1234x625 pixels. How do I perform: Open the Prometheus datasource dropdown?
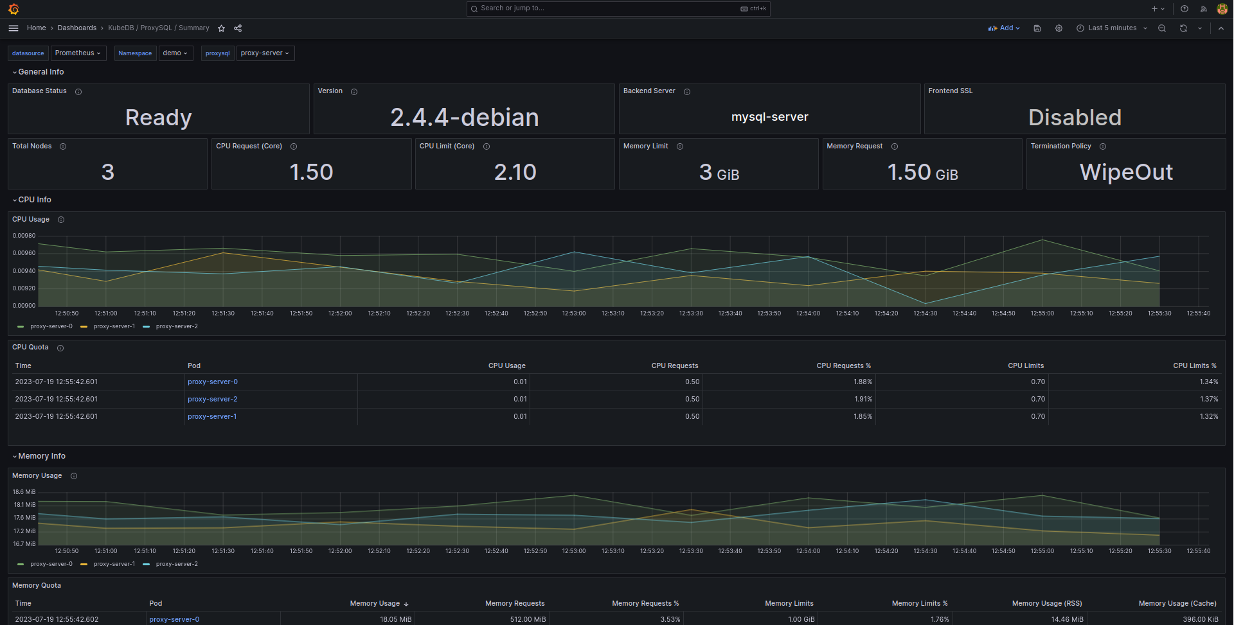(x=78, y=53)
